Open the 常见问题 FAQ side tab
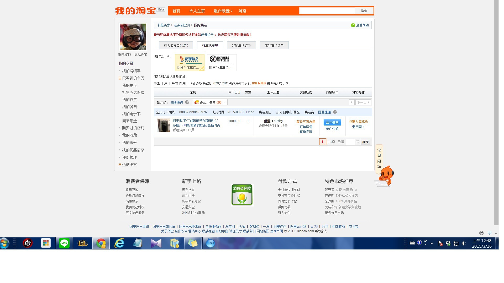This screenshot has height=283, width=504. pos(379,158)
